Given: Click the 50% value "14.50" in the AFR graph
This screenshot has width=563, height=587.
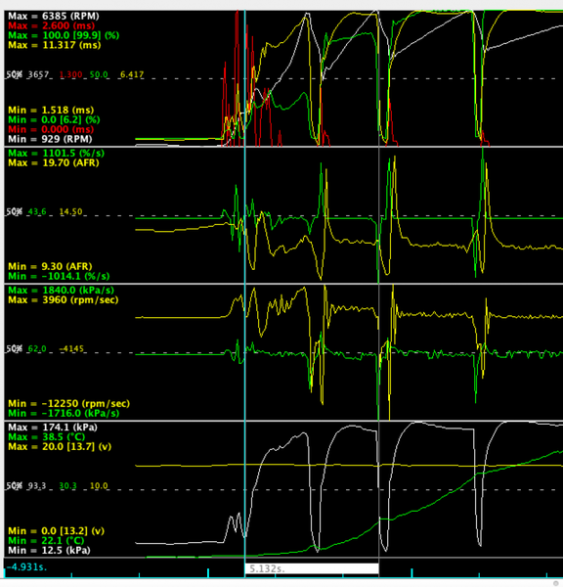Looking at the screenshot, I should (x=70, y=212).
